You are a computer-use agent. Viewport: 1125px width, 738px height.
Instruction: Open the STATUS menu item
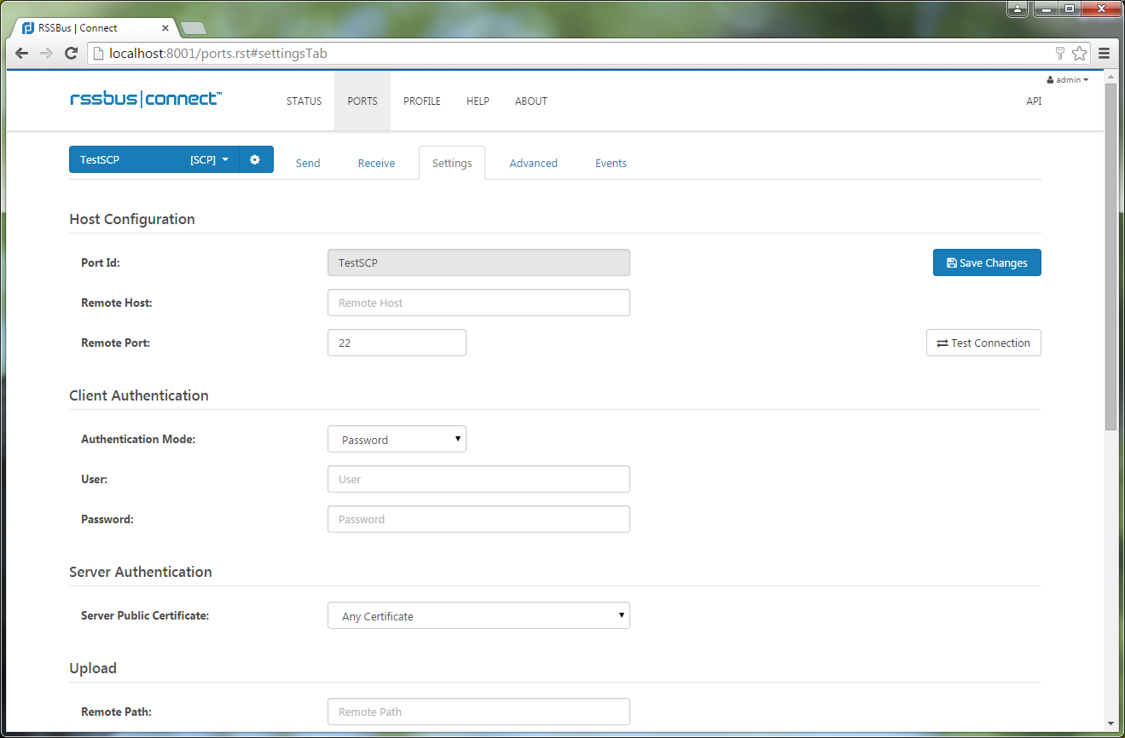304,101
